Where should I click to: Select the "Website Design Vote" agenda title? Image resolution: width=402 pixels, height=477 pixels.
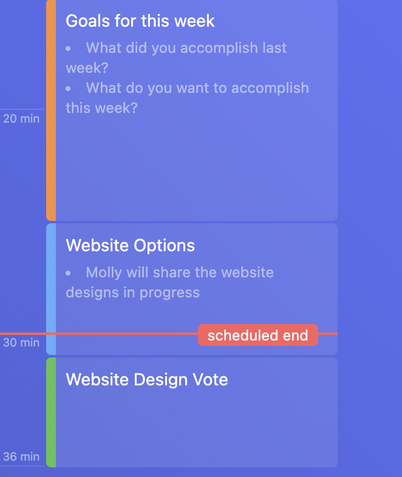[147, 380]
